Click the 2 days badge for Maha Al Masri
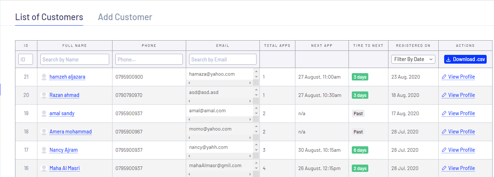The height and width of the screenshot is (177, 494). click(360, 169)
